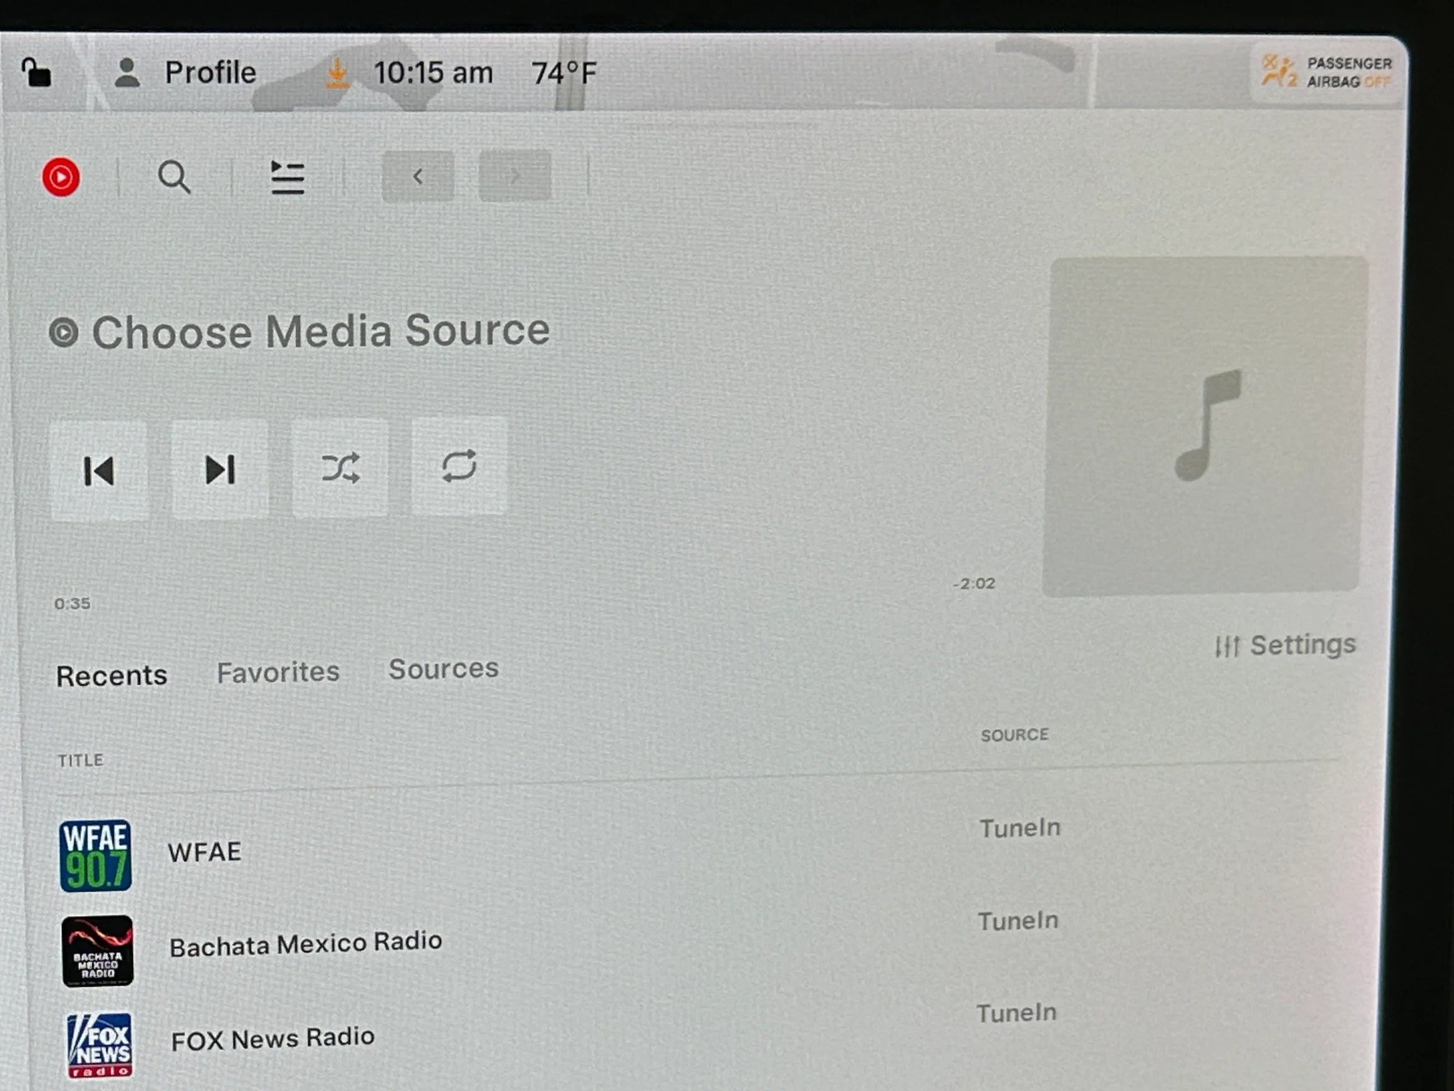Play the WFAE station
1454x1091 pixels.
click(x=204, y=852)
